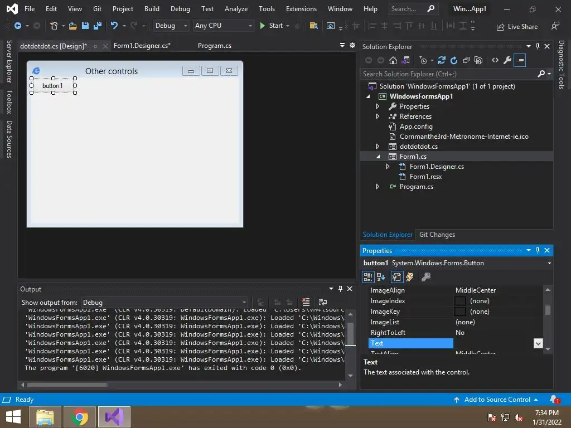Open Show output from Debug dropdown
The height and width of the screenshot is (428, 571).
164,303
